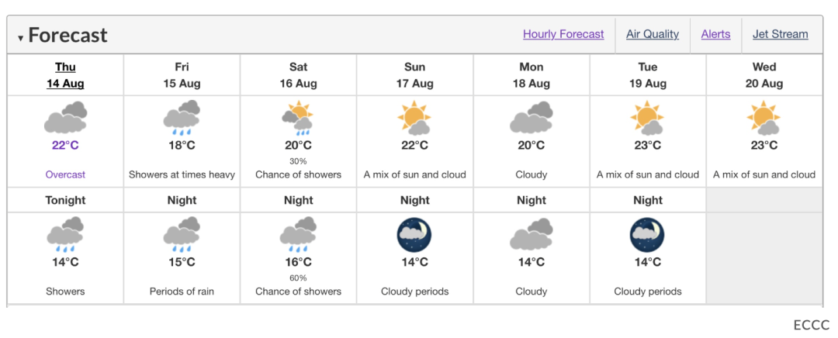Collapse the Forecast section triangle

[20, 38]
